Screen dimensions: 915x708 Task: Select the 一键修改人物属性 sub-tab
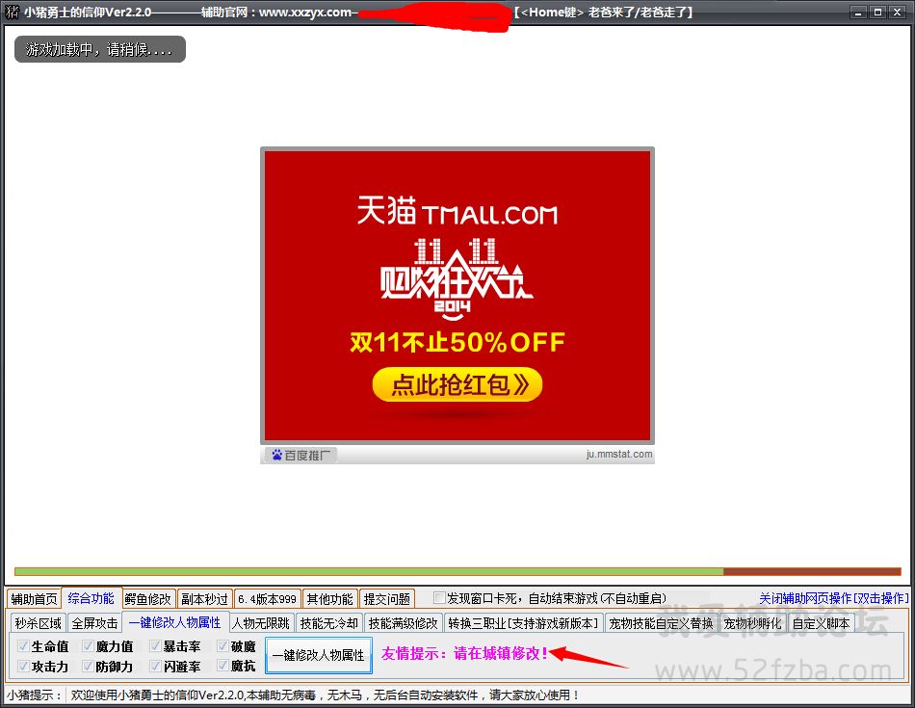click(175, 622)
